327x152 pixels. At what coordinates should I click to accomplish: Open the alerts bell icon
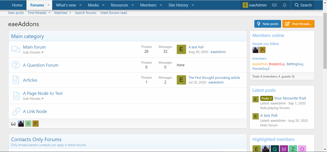(285, 5)
